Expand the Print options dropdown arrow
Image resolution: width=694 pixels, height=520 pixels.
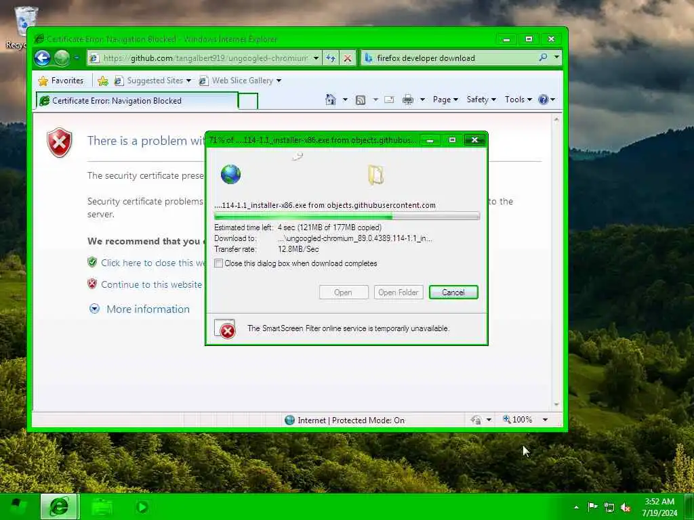[x=422, y=100]
